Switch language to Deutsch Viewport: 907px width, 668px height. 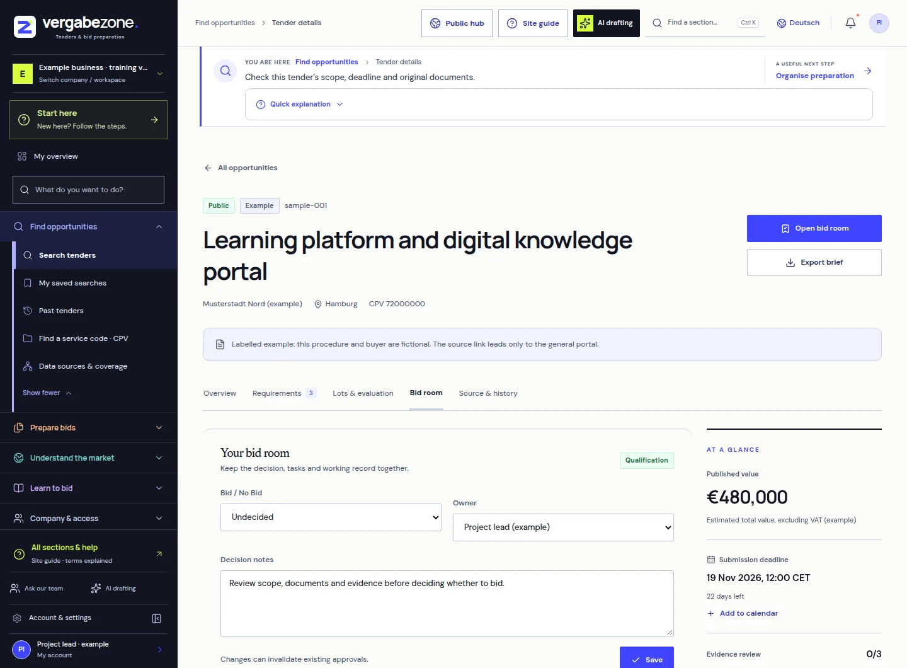[798, 23]
